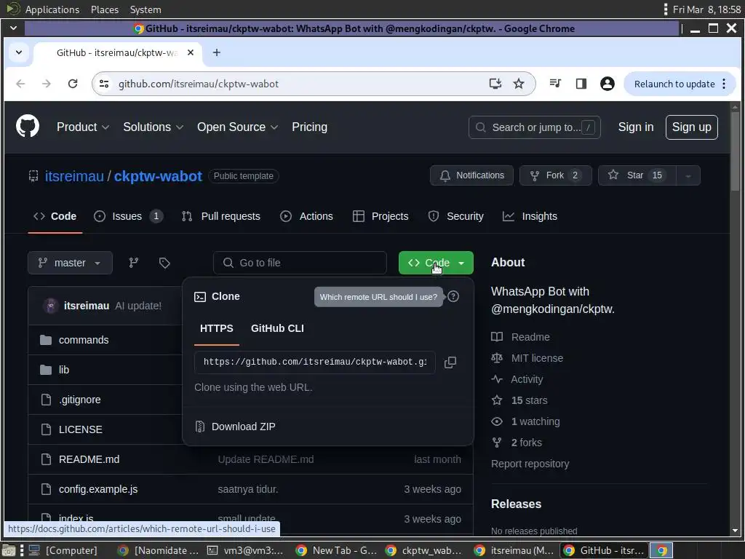Open the Places menu
745x559 pixels.
point(105,9)
